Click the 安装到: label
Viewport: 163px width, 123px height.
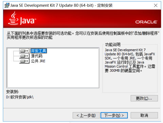point(13,92)
